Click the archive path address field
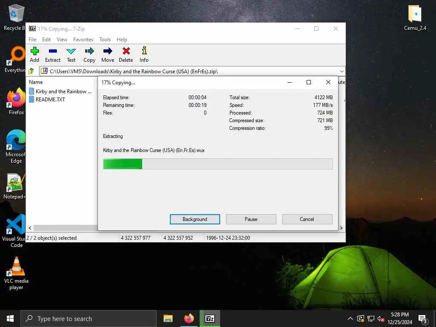Image resolution: width=436 pixels, height=327 pixels. (192, 72)
